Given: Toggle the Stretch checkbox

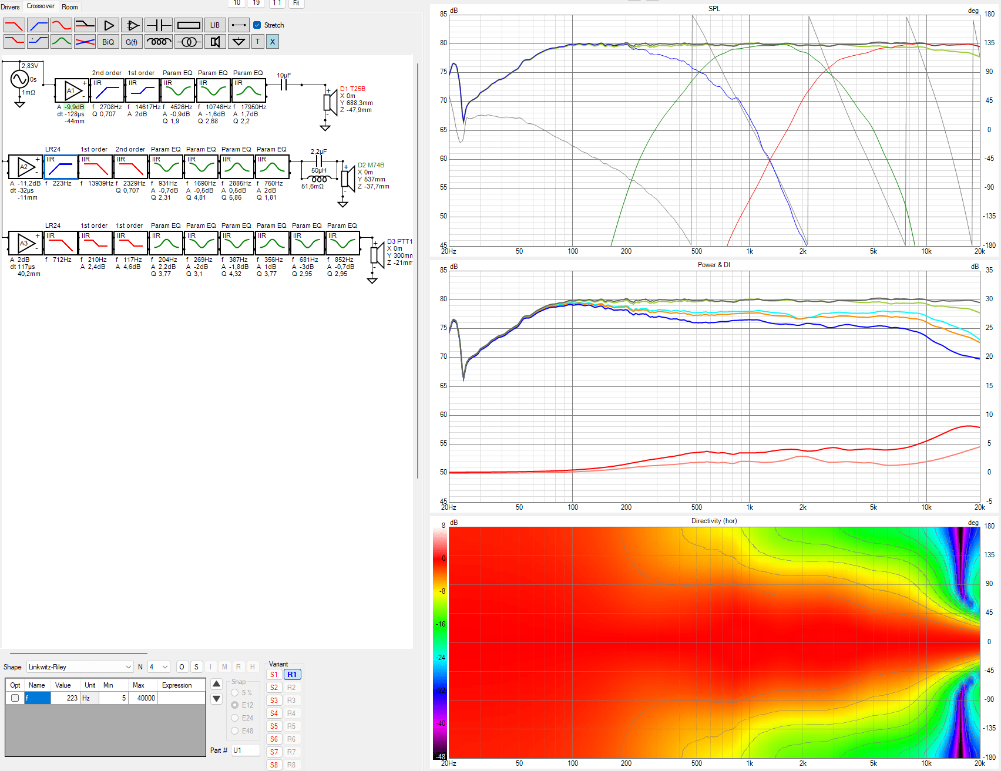Looking at the screenshot, I should (x=257, y=25).
